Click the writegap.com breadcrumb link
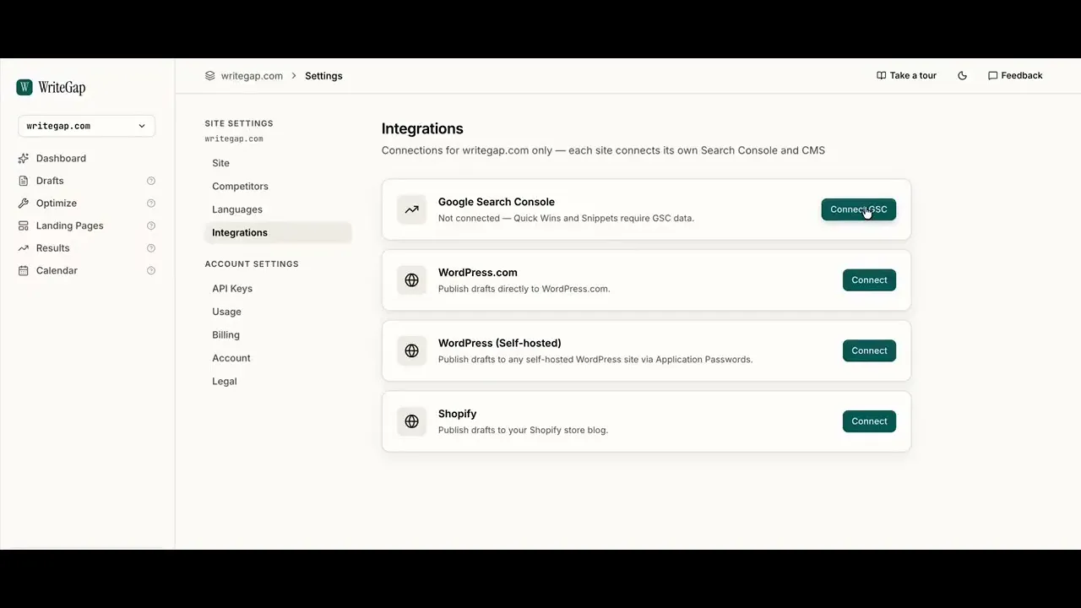The height and width of the screenshot is (608, 1081). pos(252,76)
